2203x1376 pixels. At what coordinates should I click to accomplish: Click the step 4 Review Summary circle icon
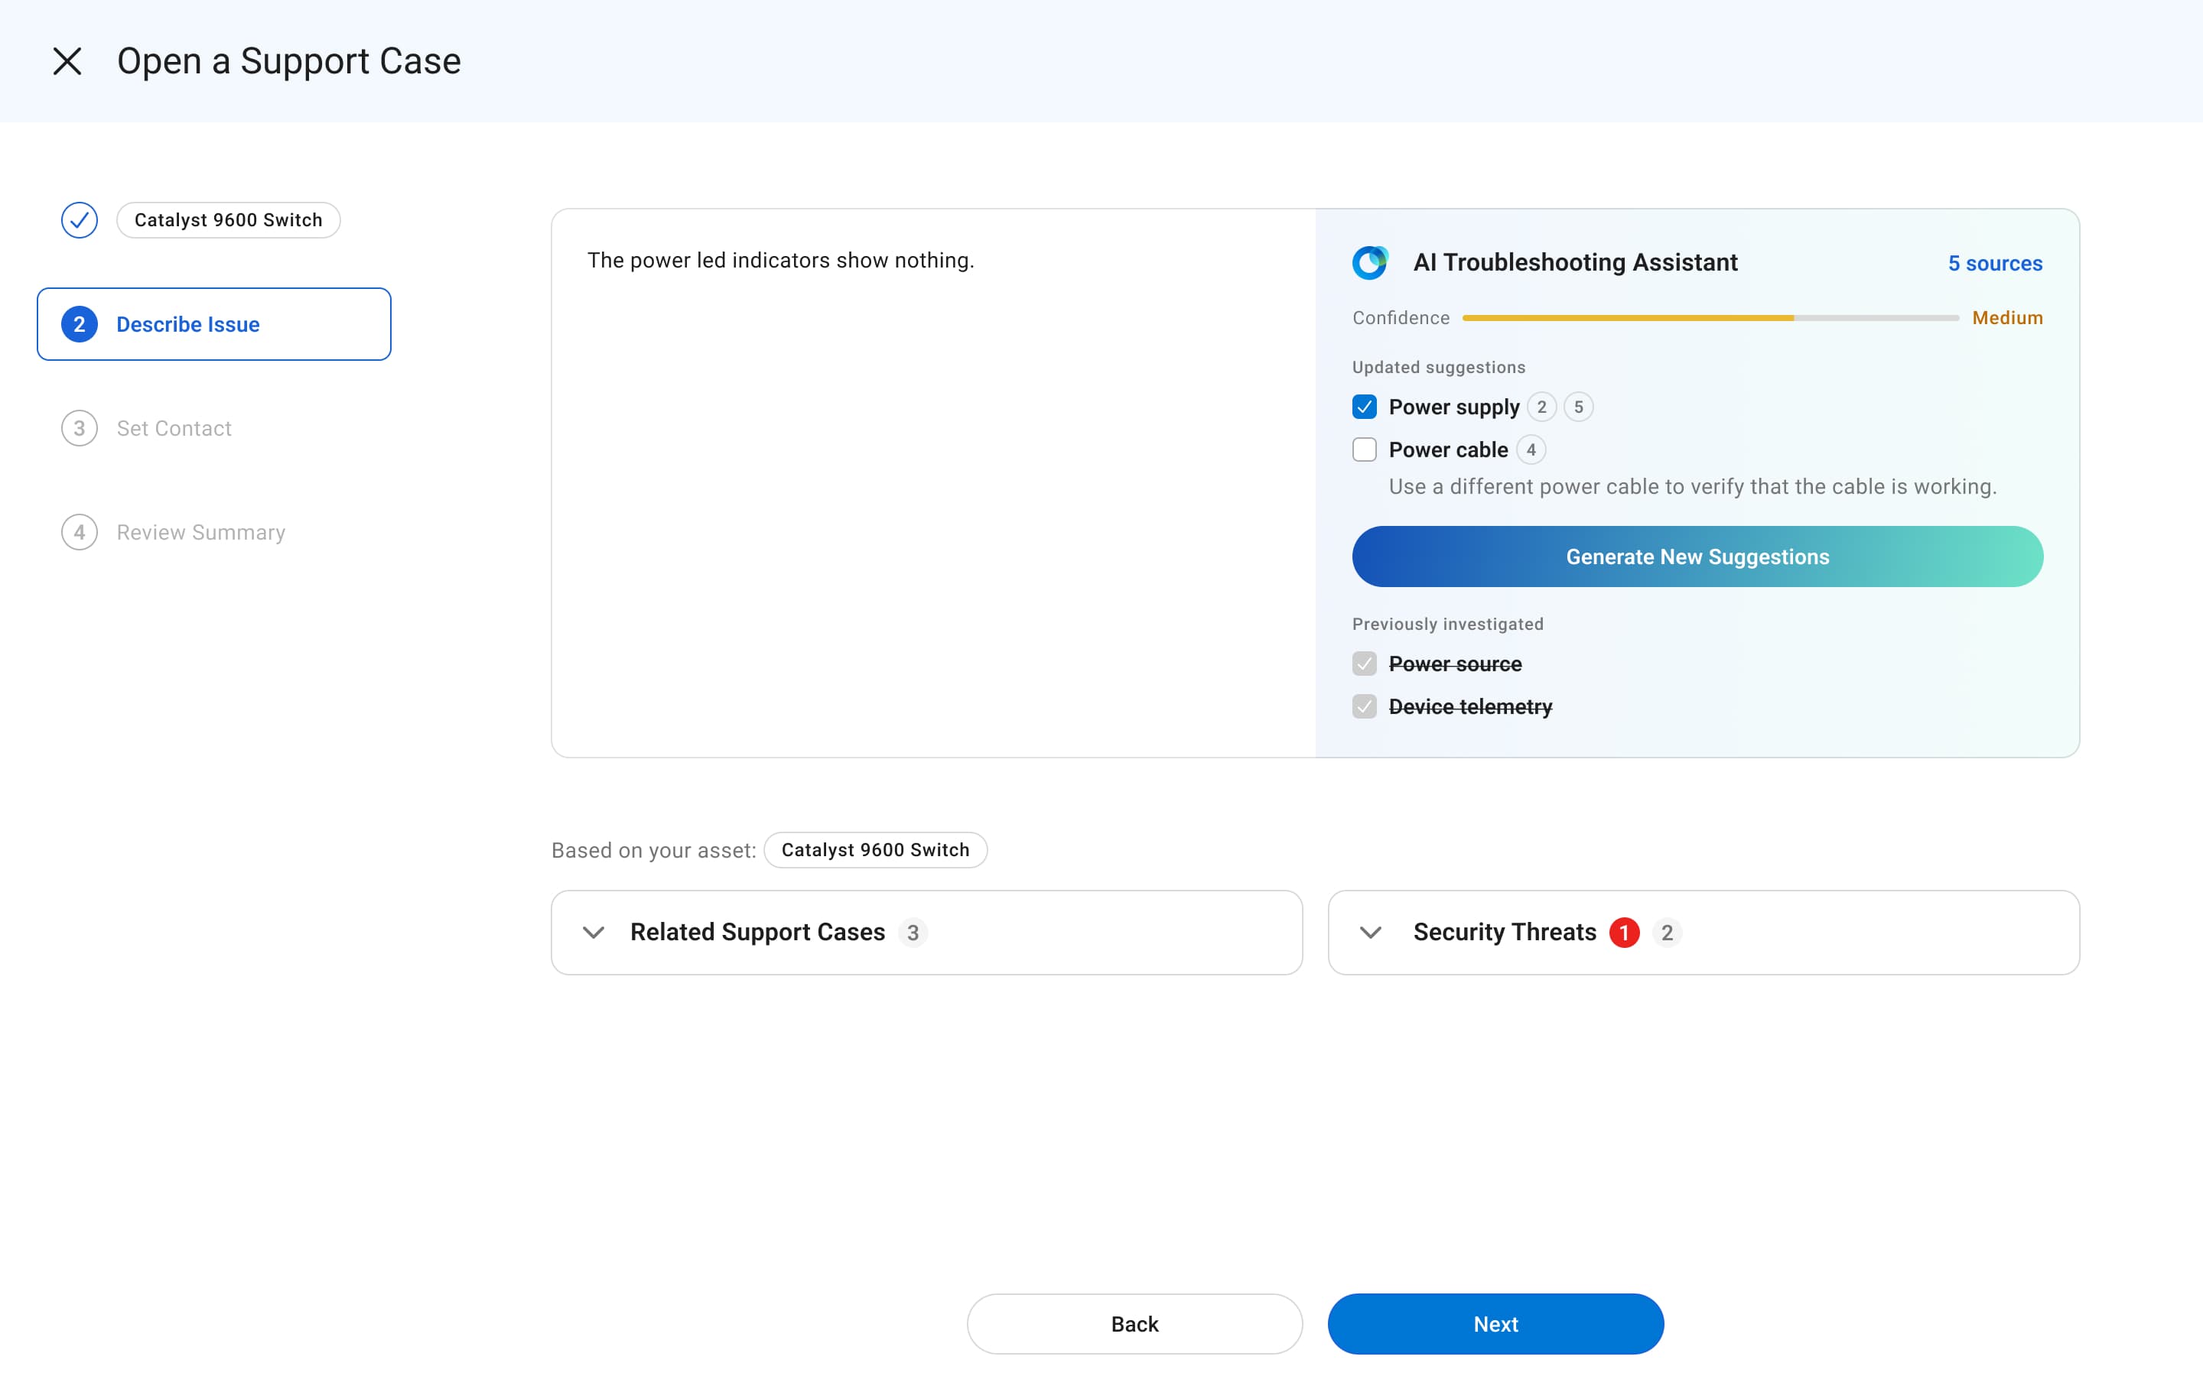[80, 531]
